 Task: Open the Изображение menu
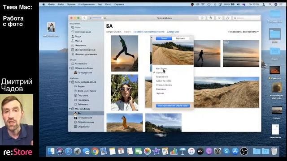click(87, 4)
